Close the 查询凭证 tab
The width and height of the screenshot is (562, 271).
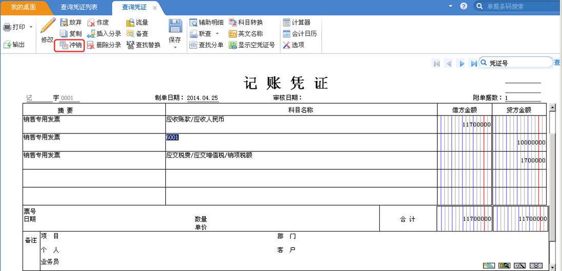[154, 8]
